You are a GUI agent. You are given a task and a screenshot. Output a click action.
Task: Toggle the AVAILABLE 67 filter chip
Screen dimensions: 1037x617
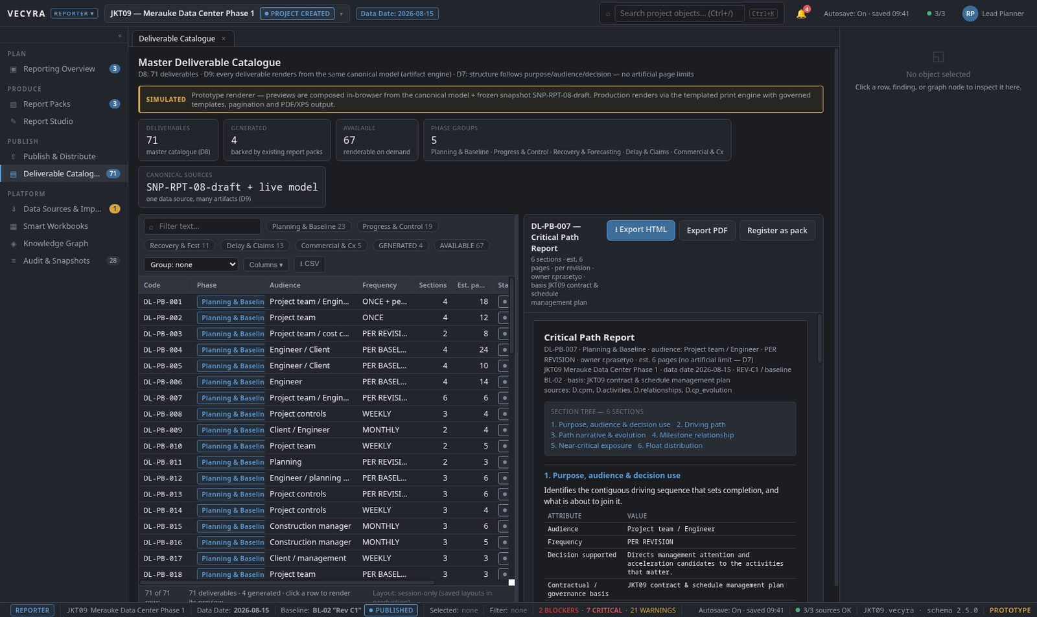tap(461, 246)
